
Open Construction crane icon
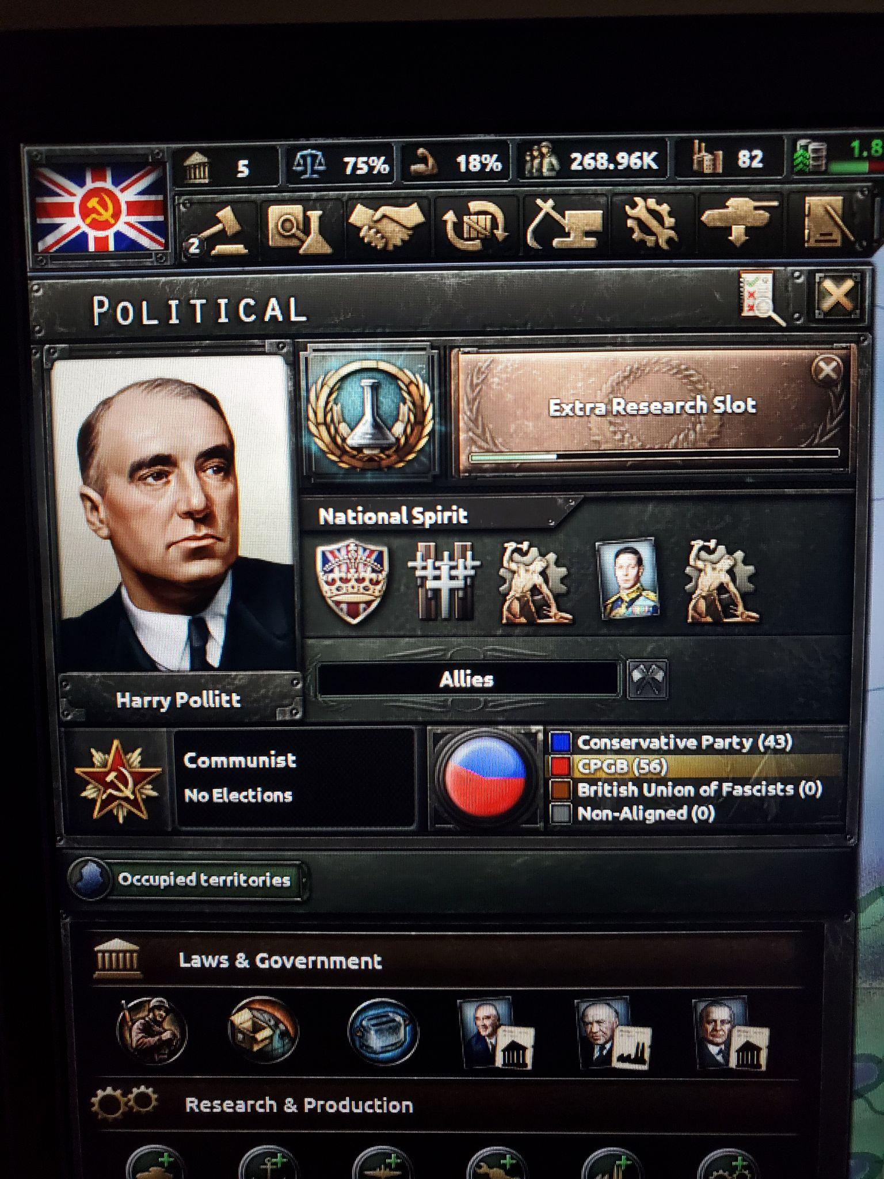point(564,226)
